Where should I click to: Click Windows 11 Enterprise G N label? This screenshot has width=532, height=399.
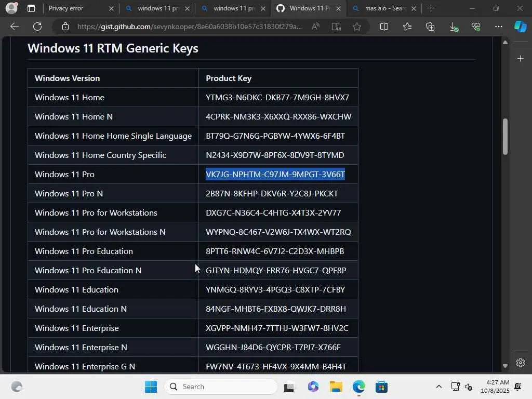point(85,367)
